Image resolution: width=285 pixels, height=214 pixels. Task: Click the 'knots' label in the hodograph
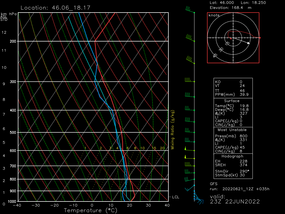pyautogui.click(x=214, y=15)
